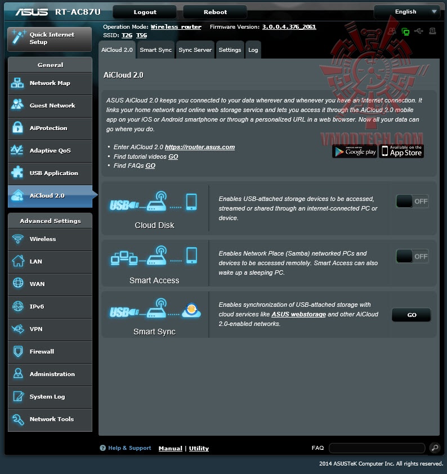Click GO next to tutorial videos

[x=173, y=156]
